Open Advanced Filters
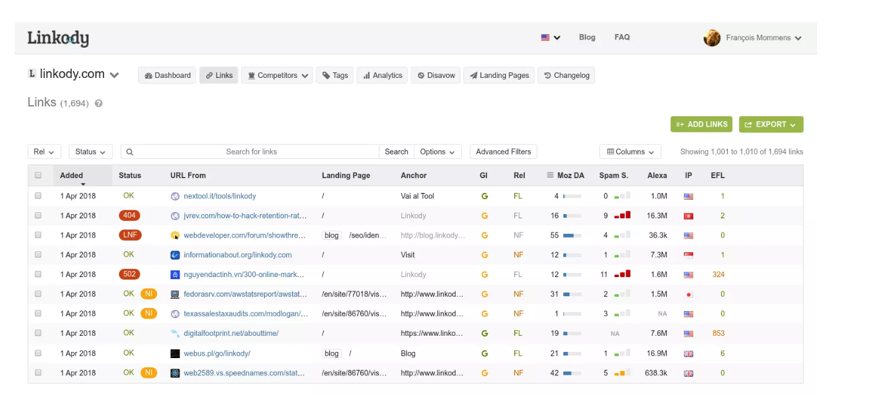Screen dimensions: 869x415 [x=503, y=152]
